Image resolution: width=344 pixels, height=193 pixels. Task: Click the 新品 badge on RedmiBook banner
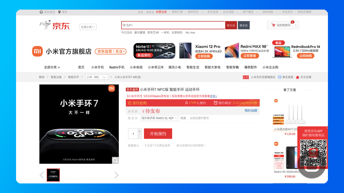click(278, 43)
